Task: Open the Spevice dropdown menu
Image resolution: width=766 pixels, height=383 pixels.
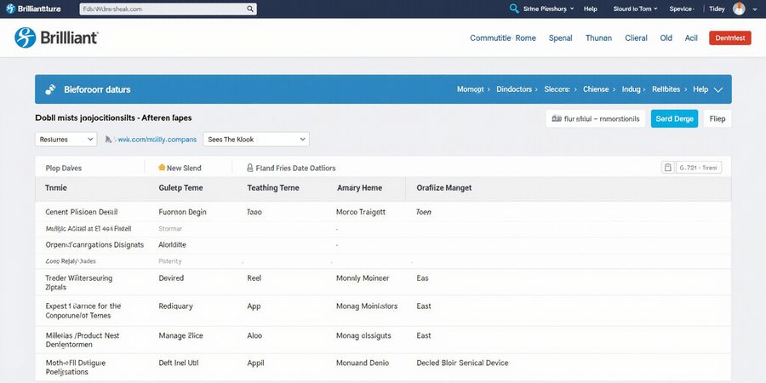Action: [682, 9]
